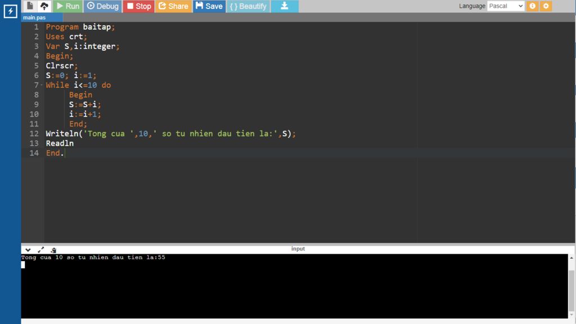Click the 'Language' label
The image size is (576, 324).
472,6
